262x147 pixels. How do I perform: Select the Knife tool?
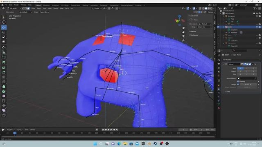tap(4, 82)
